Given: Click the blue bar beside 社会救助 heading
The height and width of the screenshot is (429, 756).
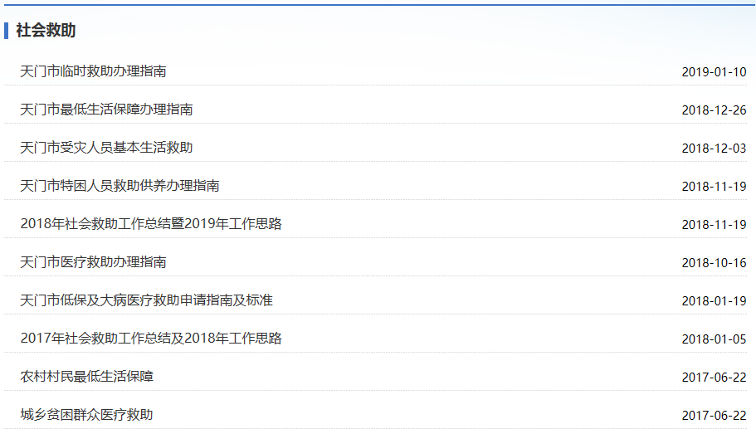Looking at the screenshot, I should point(7,31).
